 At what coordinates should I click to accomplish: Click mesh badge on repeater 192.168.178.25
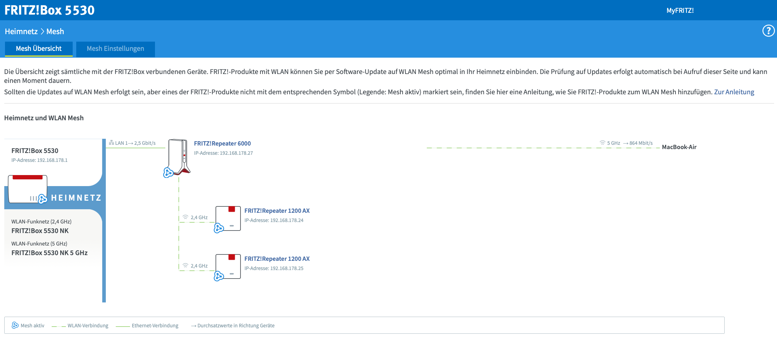coord(219,276)
